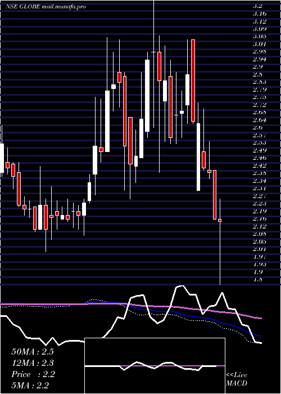This screenshot has height=394, width=281.
Task: Click the 2.49 price axis label
Action: click(260, 150)
